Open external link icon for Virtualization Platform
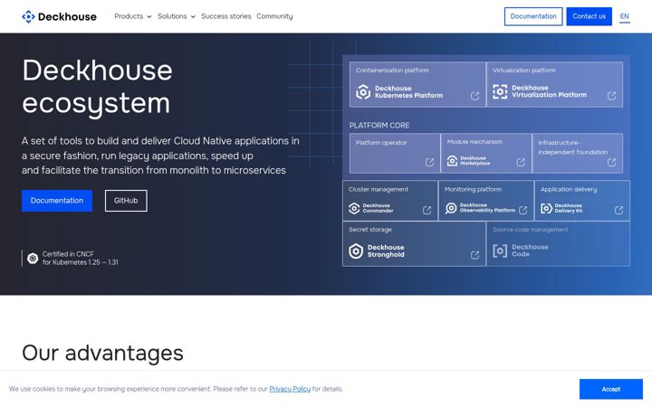This screenshot has width=652, height=407. pyautogui.click(x=611, y=96)
